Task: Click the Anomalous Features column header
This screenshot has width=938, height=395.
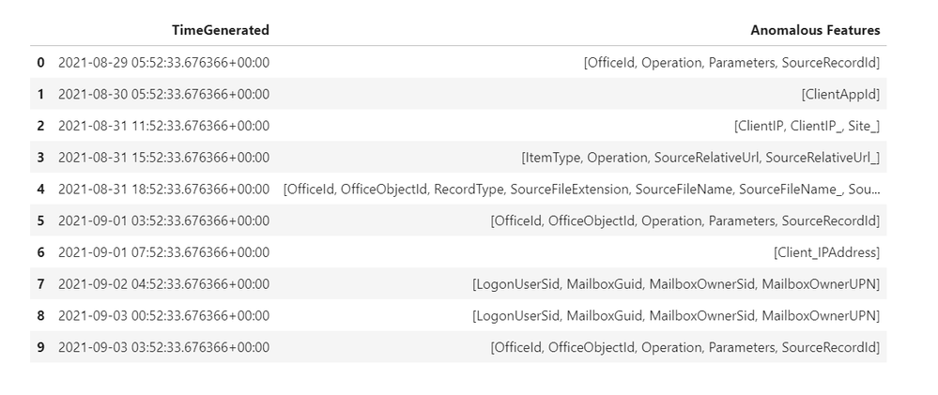Action: click(x=815, y=30)
